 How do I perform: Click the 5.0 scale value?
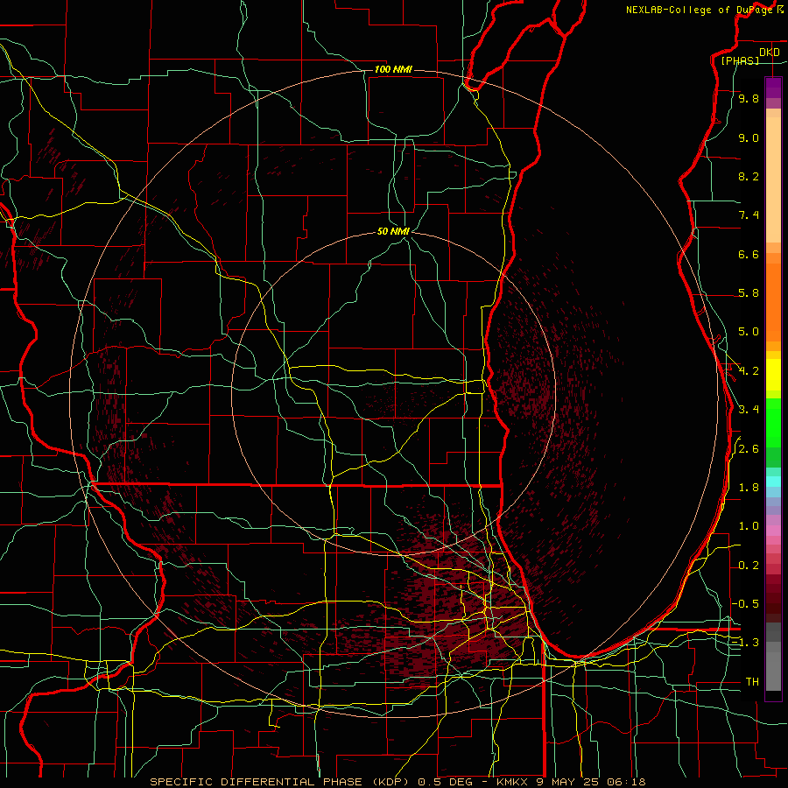point(749,332)
